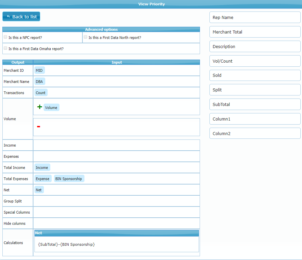Viewport: 302px width, 260px height.
Task: Toggle the First Data Omaha report checkbox
Action: 5,48
